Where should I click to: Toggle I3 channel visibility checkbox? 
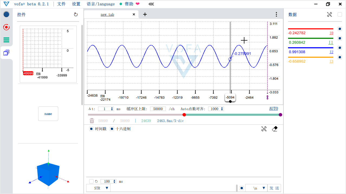click(x=340, y=57)
